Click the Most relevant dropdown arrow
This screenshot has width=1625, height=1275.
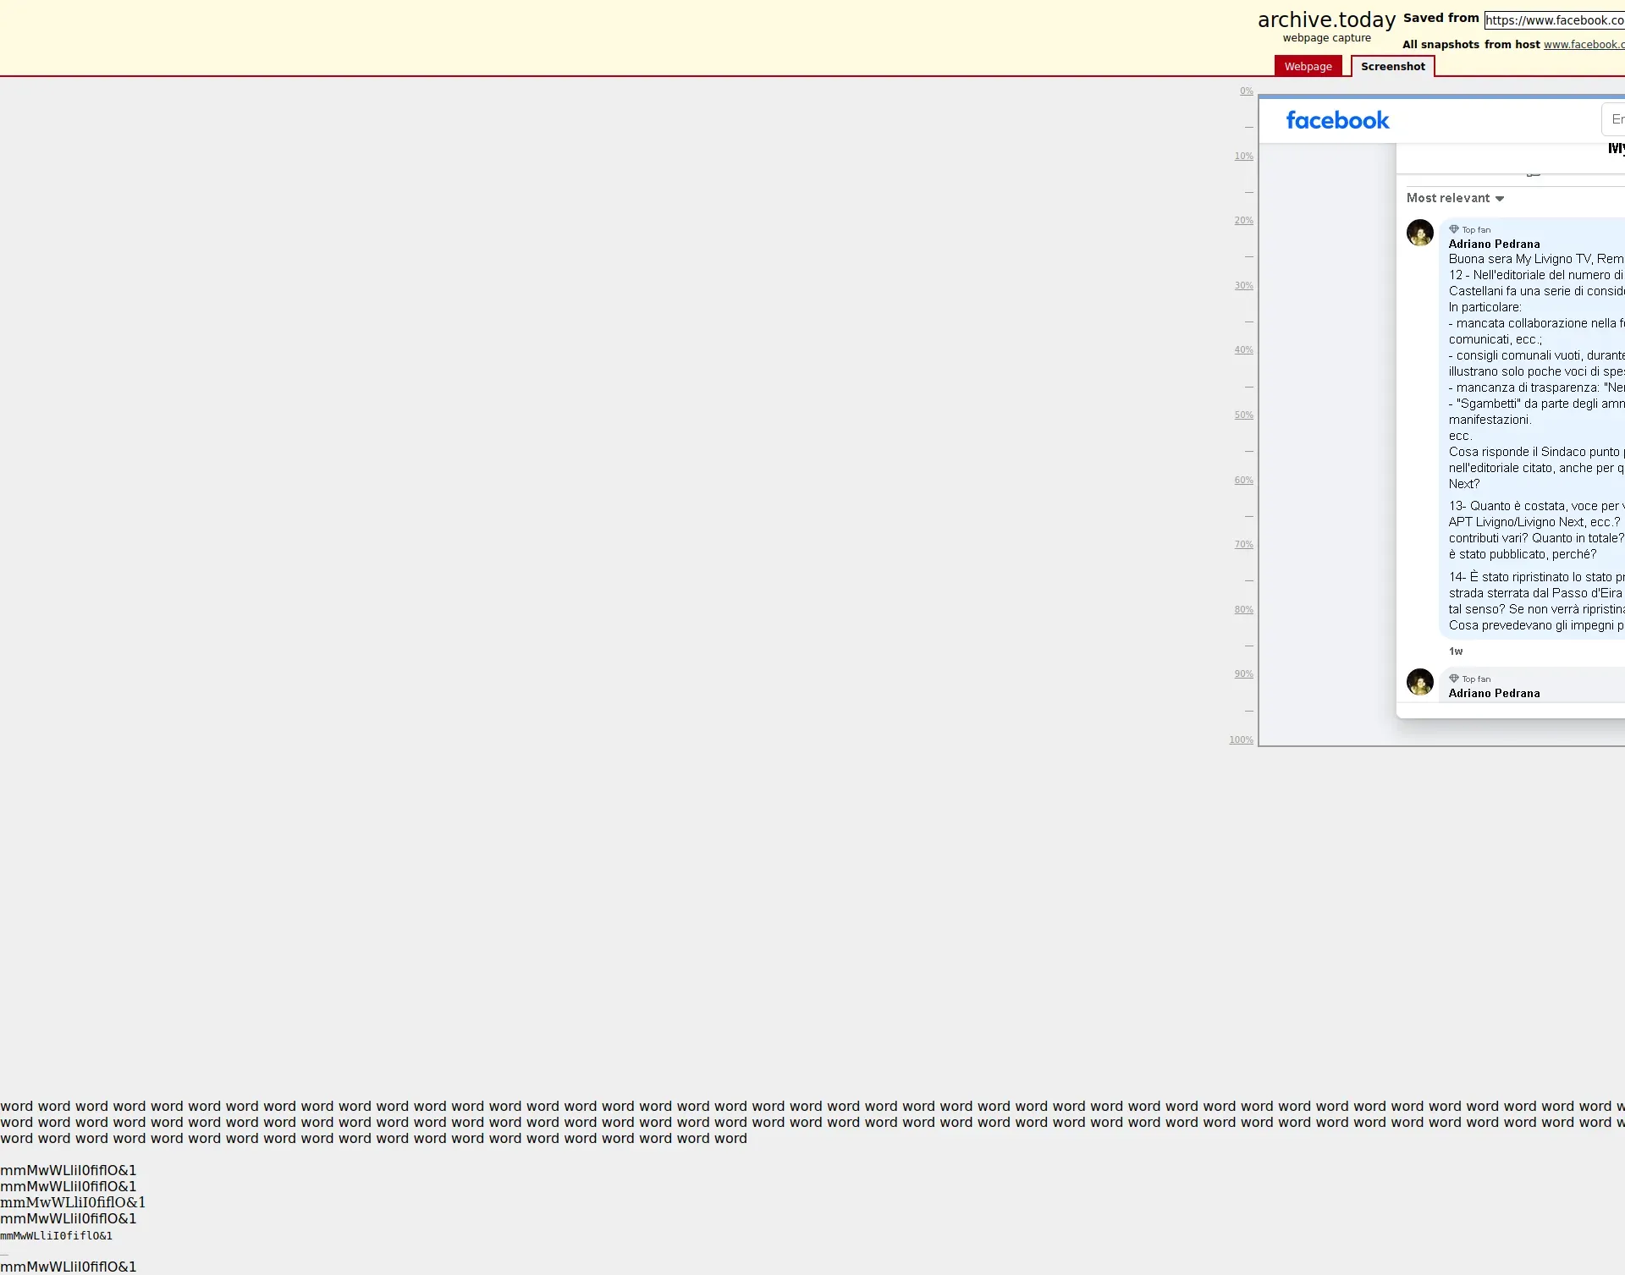[x=1500, y=199]
